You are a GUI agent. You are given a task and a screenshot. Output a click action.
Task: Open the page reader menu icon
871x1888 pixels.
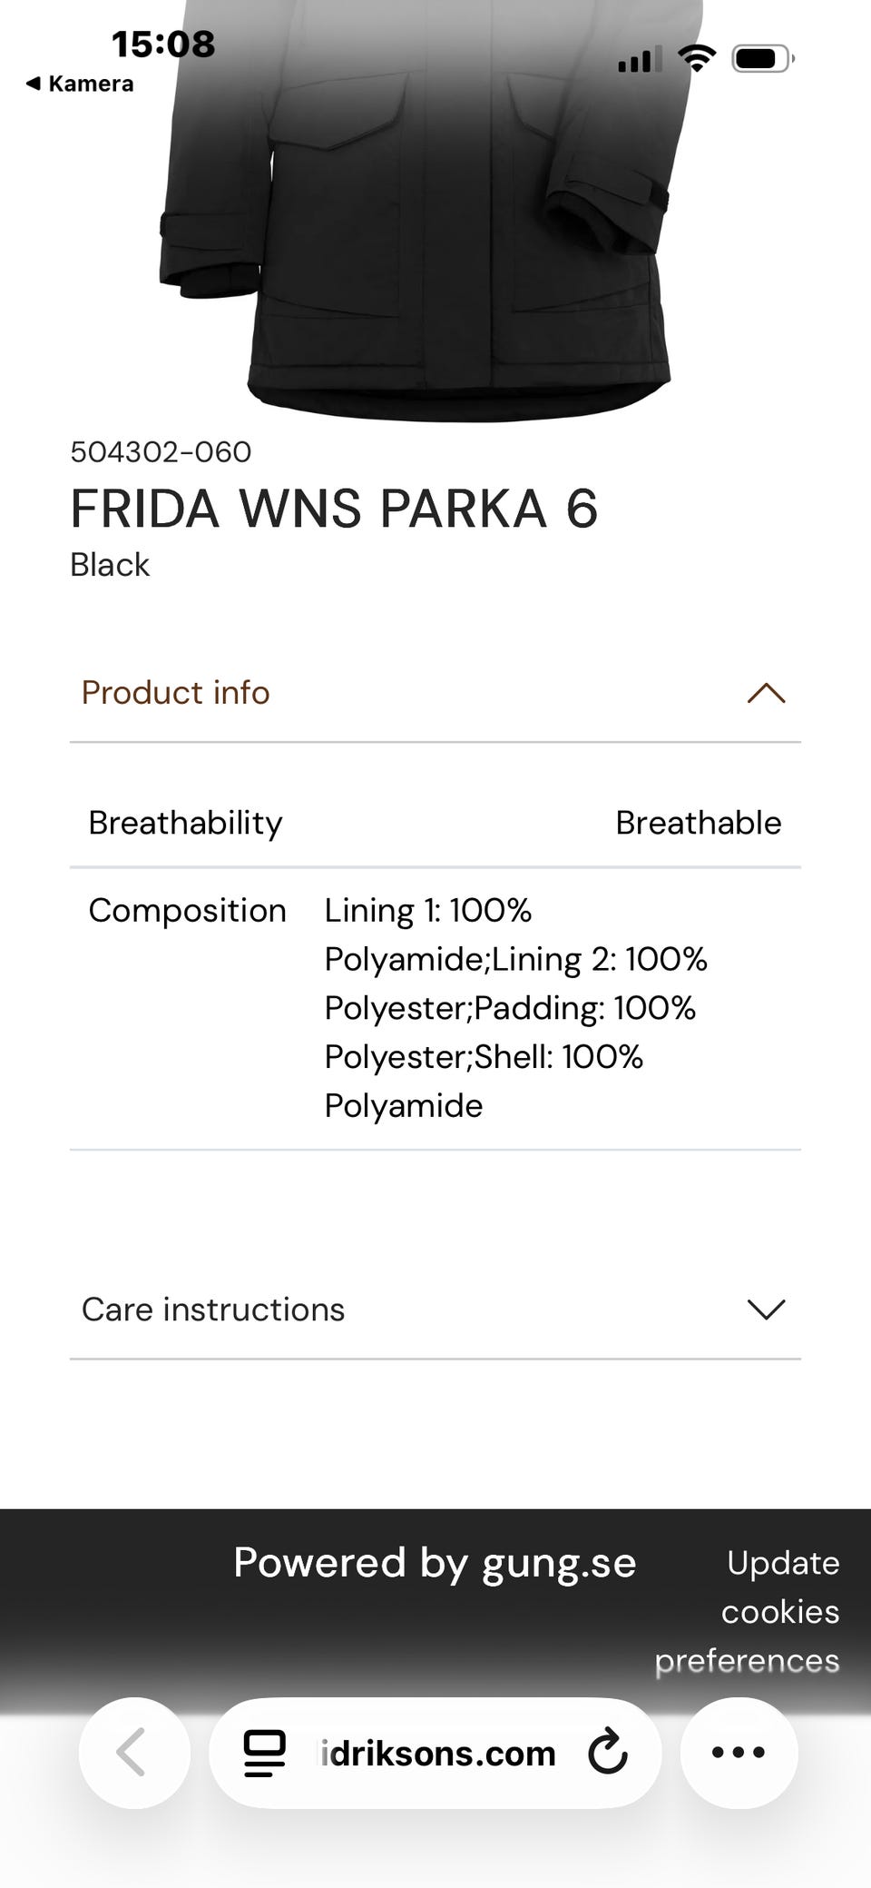pos(264,1753)
